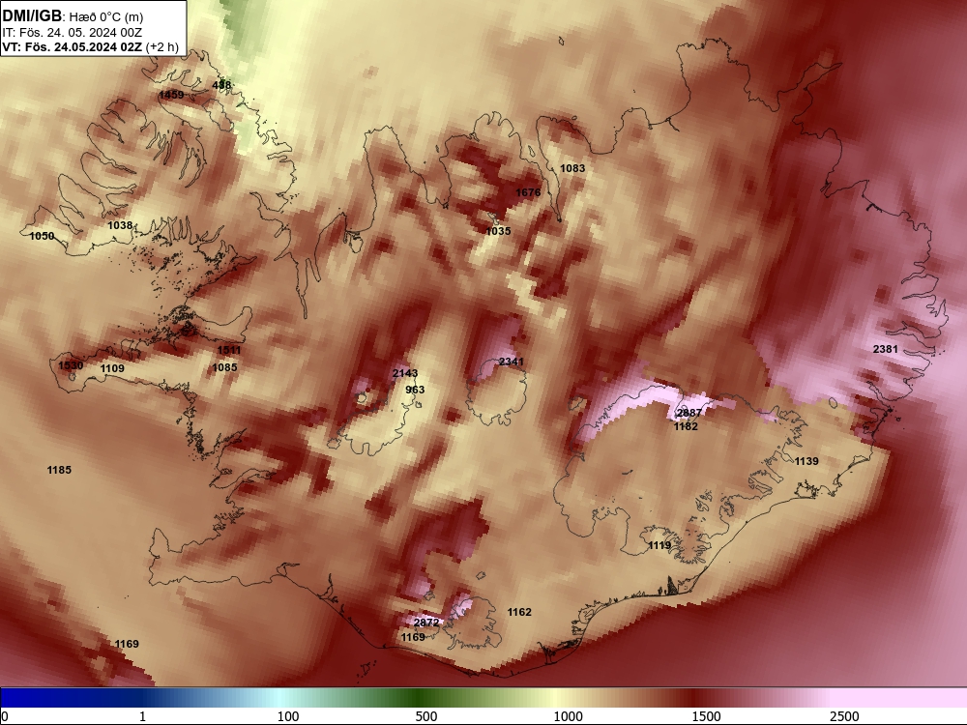Viewport: 967px width, 725px height.
Task: Click the 1000 tick label on the color scale
Action: point(568,716)
